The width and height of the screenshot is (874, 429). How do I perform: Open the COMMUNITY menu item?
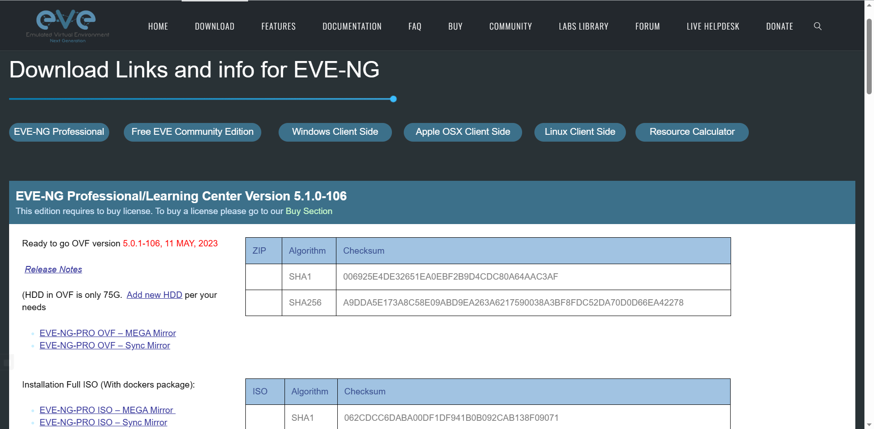[510, 26]
